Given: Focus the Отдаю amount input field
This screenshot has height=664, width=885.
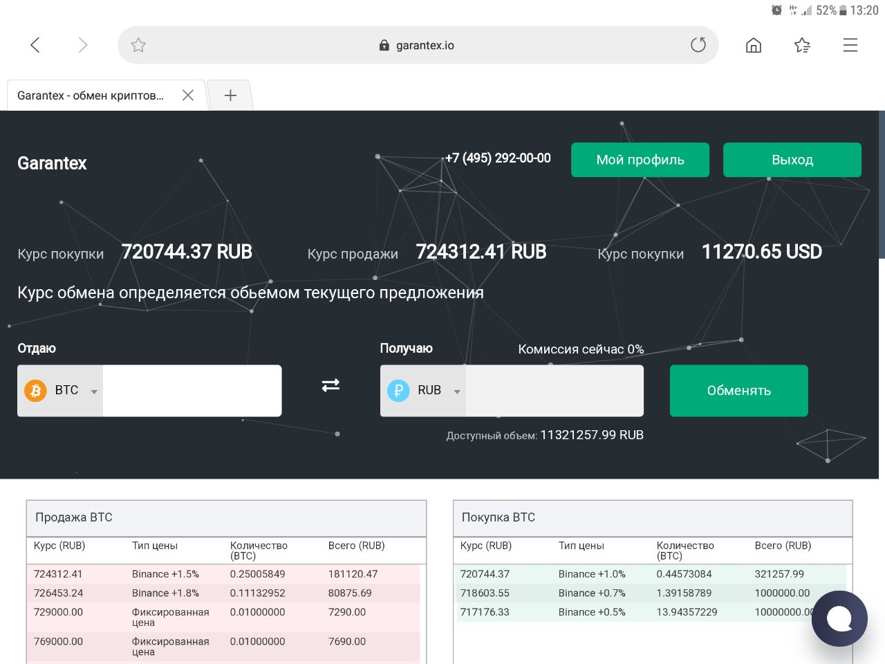Looking at the screenshot, I should pyautogui.click(x=192, y=391).
